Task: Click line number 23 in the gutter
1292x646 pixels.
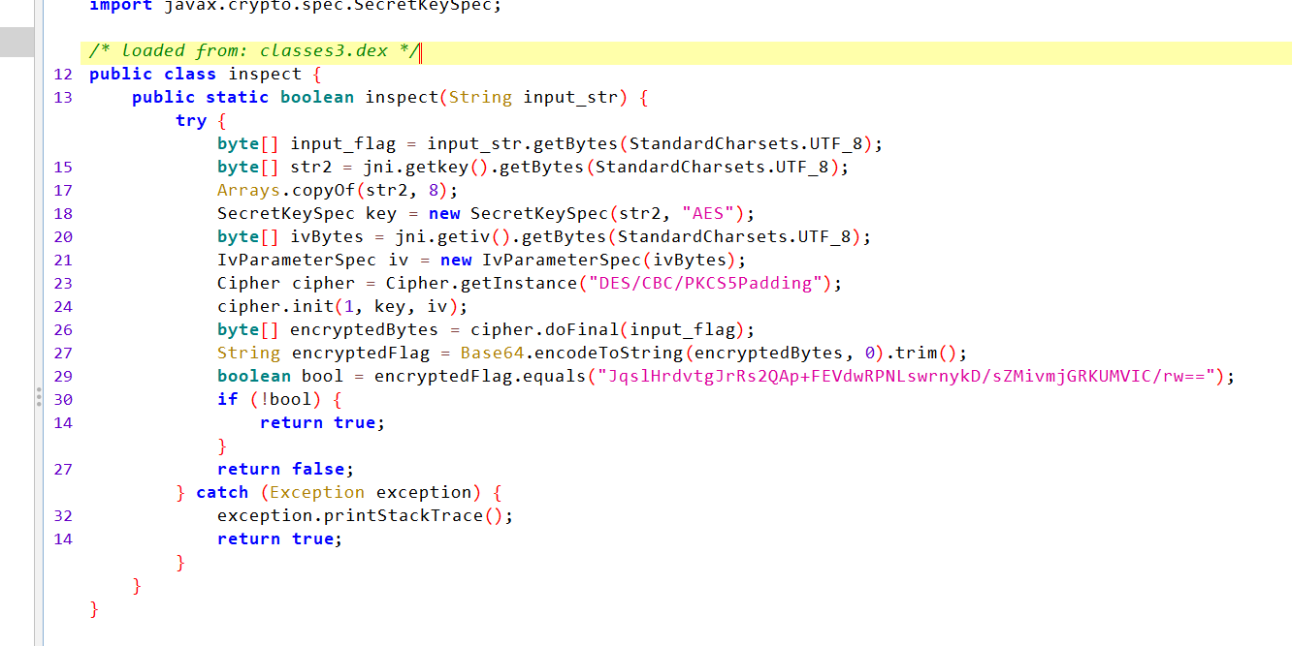Action: (x=63, y=284)
